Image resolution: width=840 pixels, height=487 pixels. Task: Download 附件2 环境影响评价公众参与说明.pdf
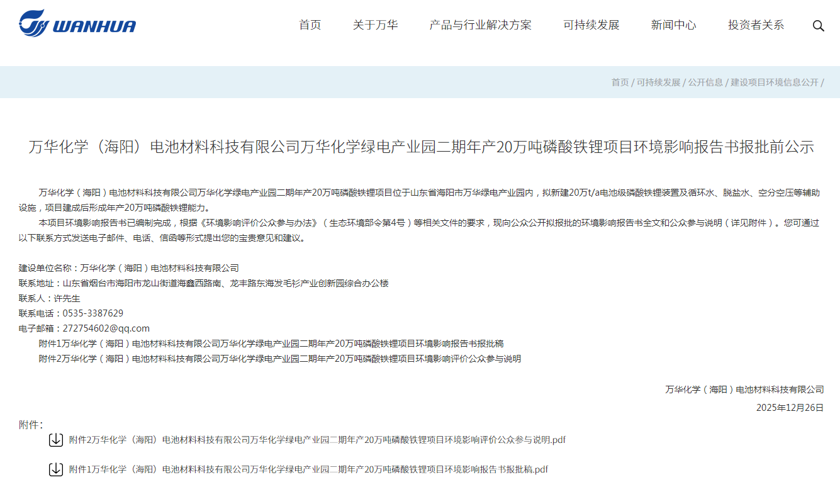coord(317,440)
